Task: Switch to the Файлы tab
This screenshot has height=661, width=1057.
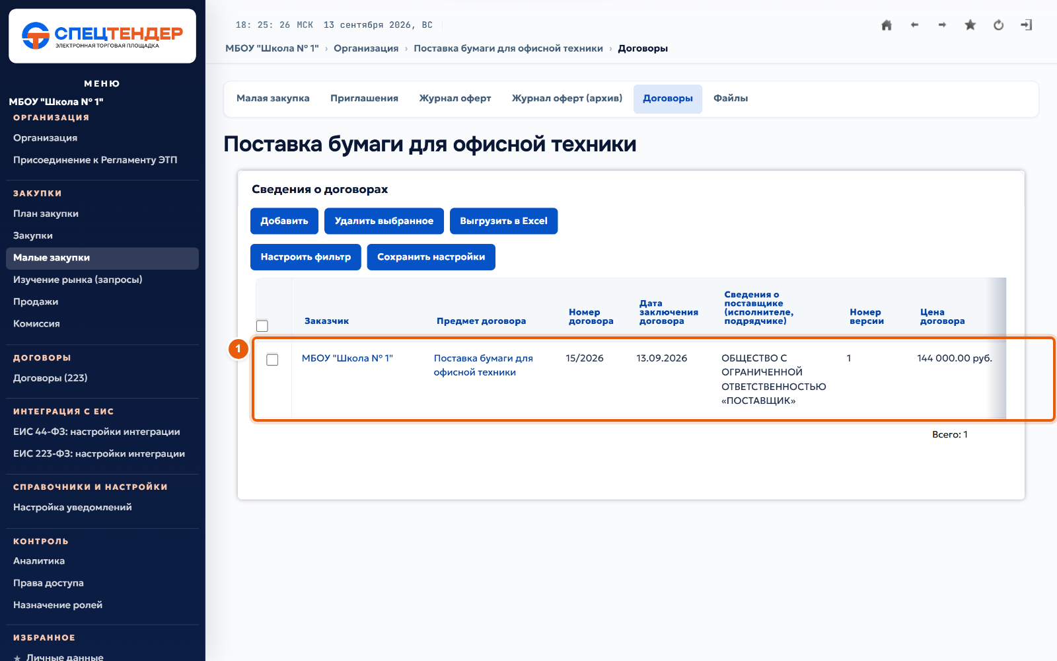Action: [x=731, y=98]
